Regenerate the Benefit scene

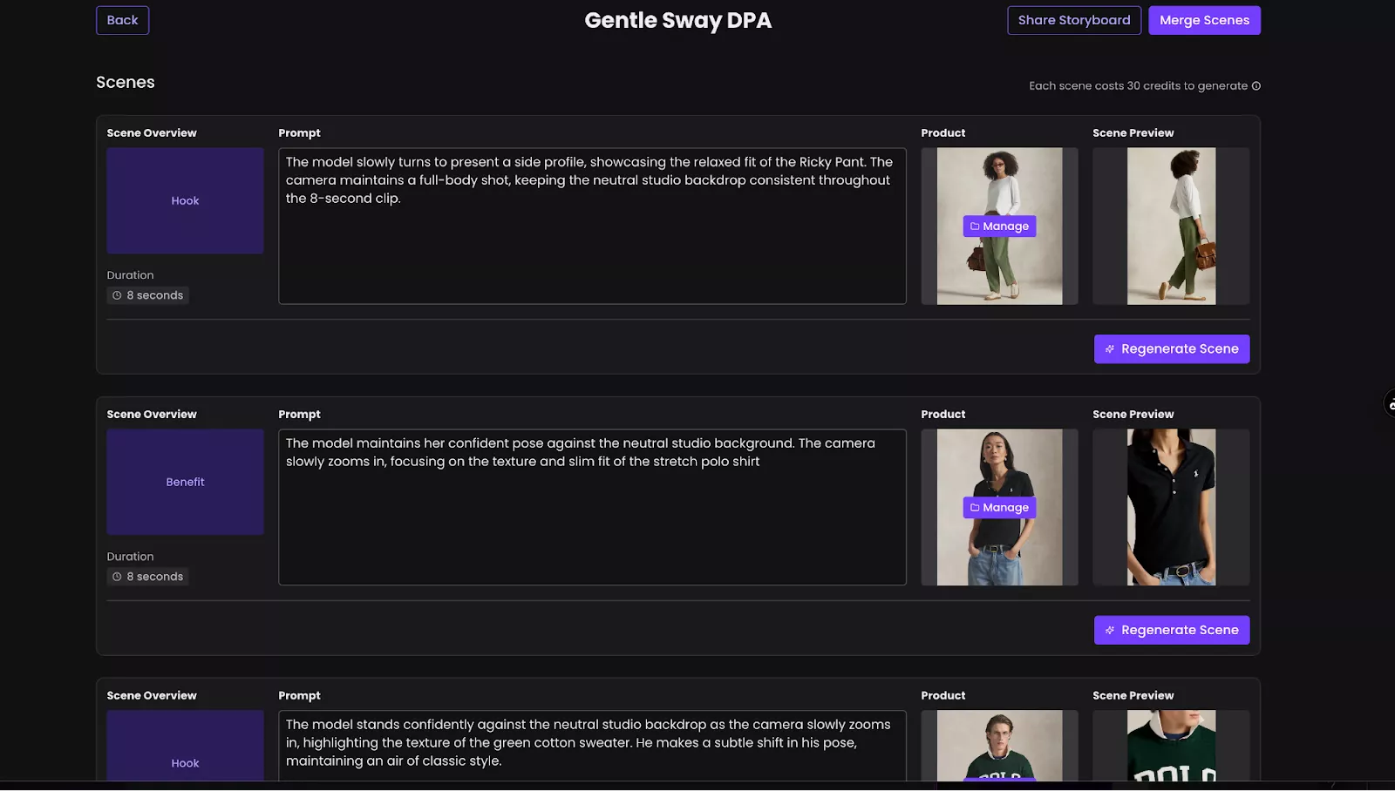click(x=1171, y=631)
